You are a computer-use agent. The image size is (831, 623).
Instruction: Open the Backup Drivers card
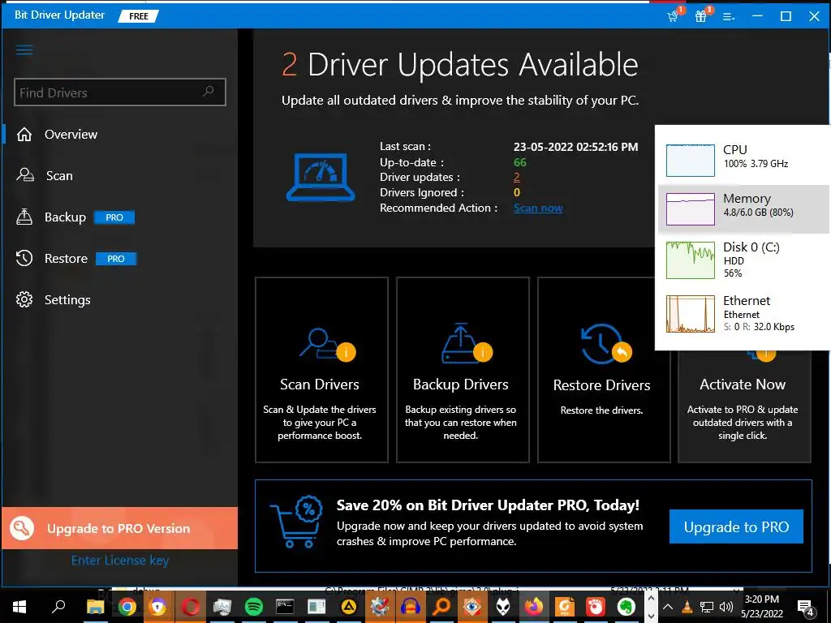click(463, 370)
